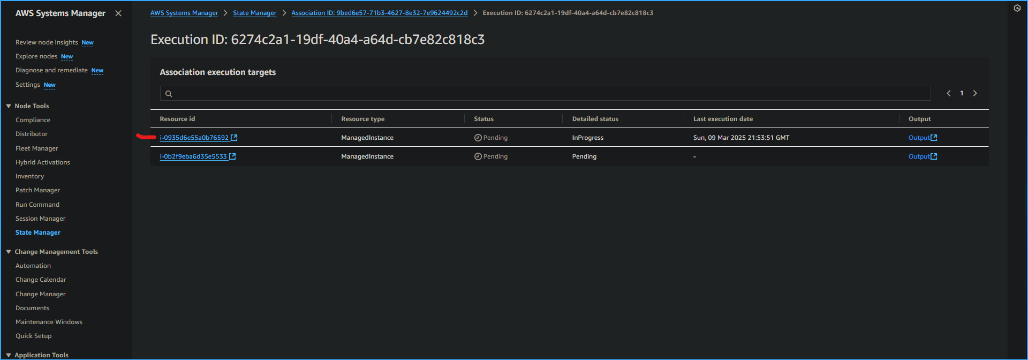Open external link icon for i-0b2f9eba6d35e5533
Viewport: 1028px width, 360px height.
232,156
